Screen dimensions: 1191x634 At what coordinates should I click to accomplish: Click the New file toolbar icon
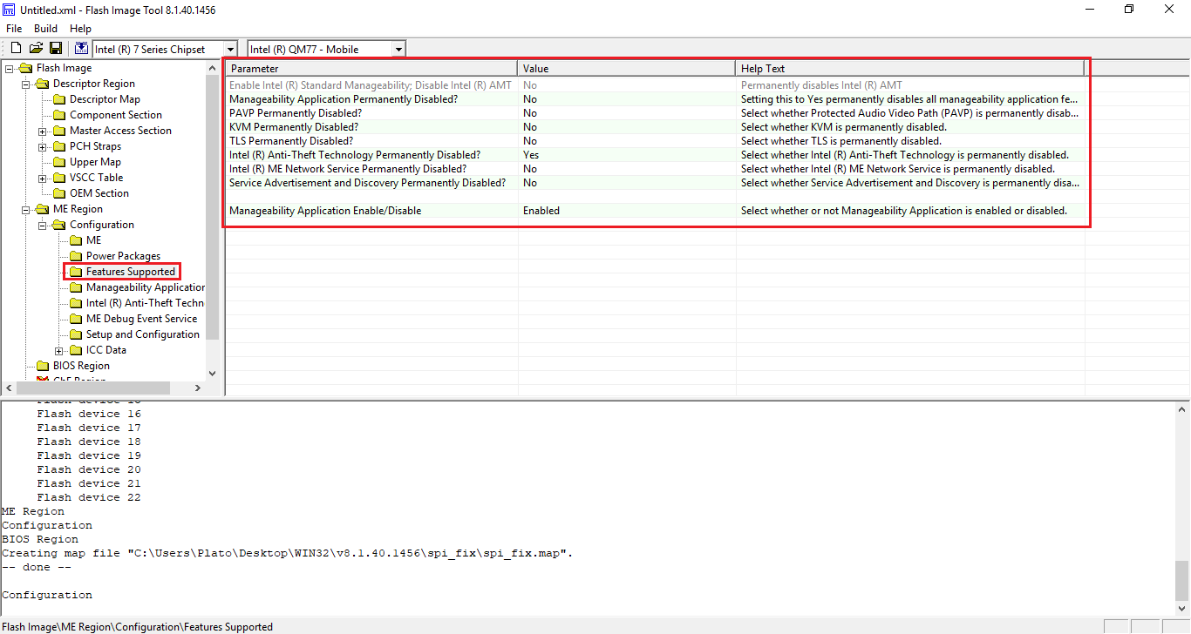click(x=17, y=49)
